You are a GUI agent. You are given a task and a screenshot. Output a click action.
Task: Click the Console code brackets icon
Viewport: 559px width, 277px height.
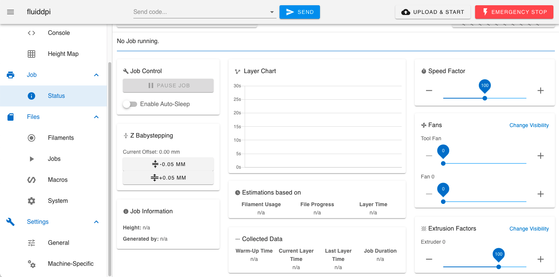[31, 33]
